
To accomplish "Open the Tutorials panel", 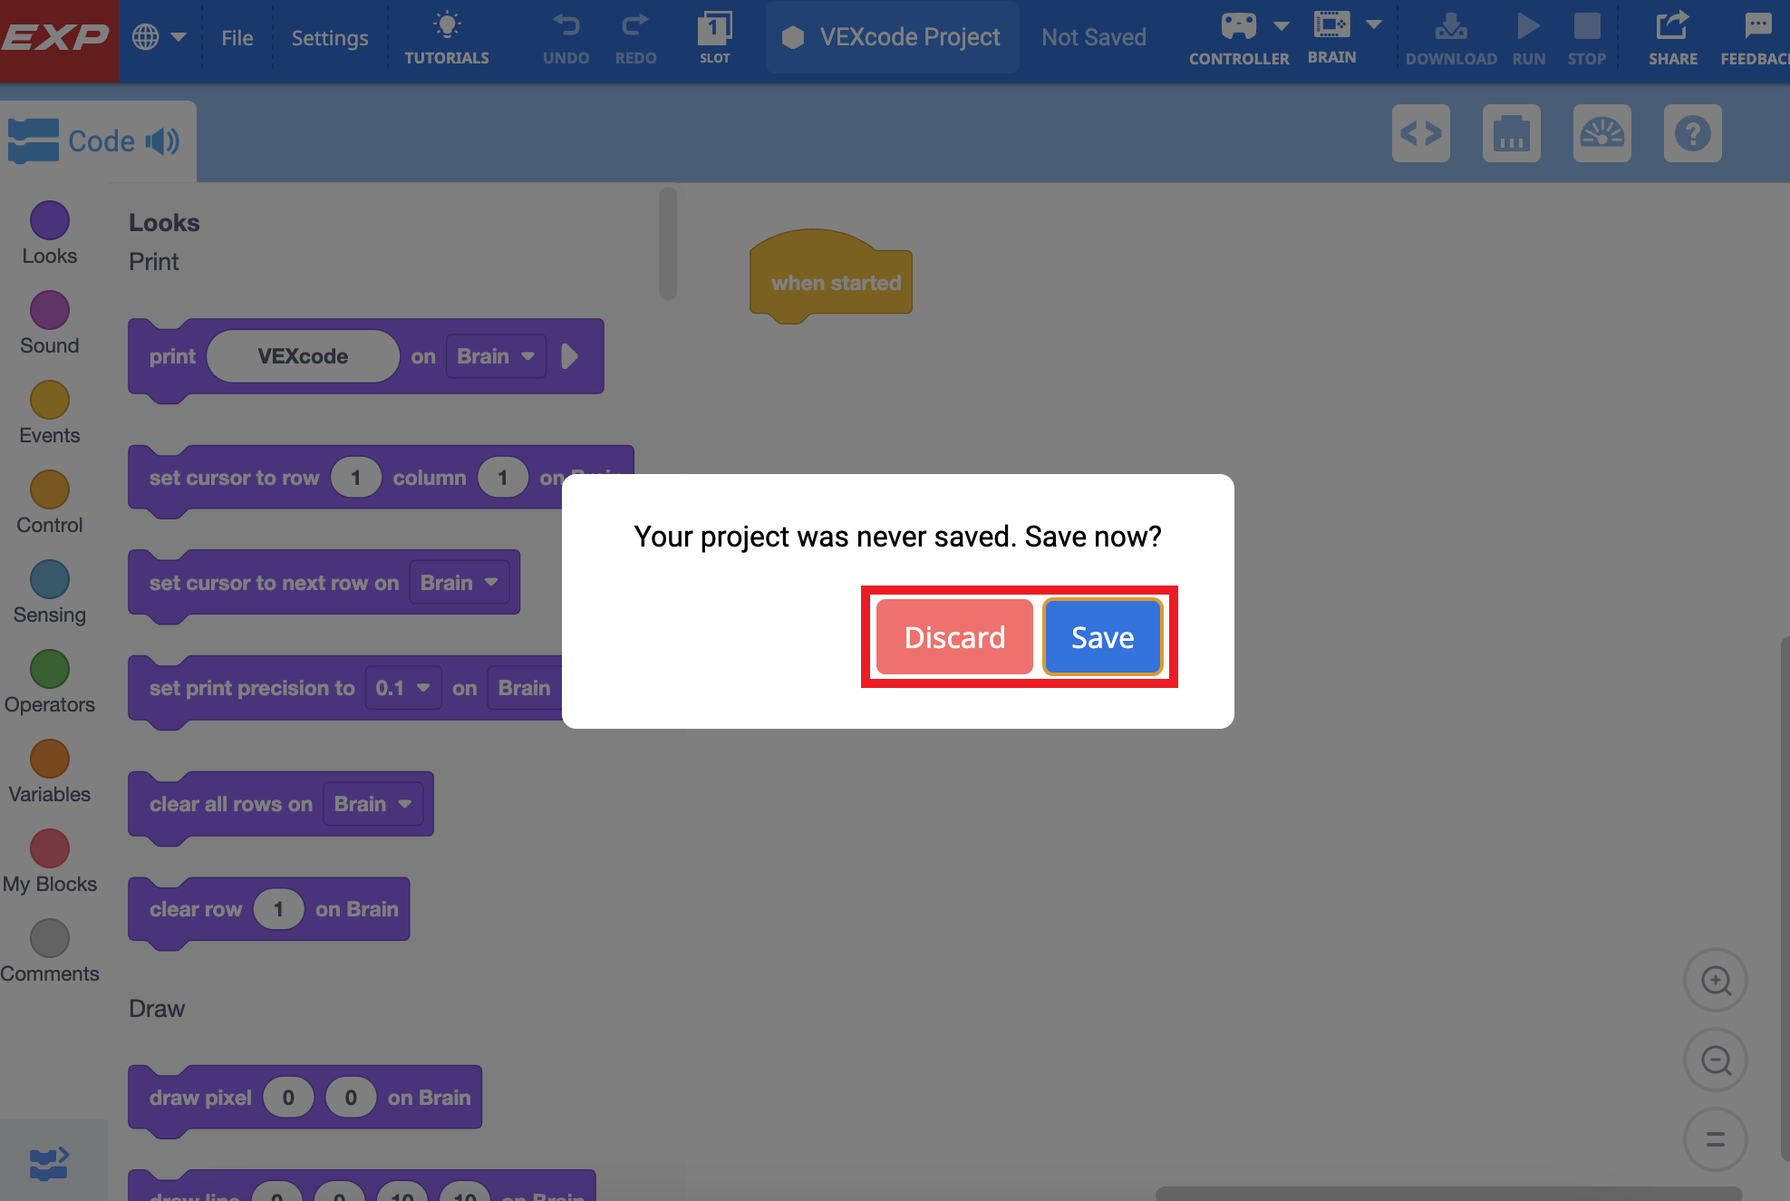I will point(446,36).
